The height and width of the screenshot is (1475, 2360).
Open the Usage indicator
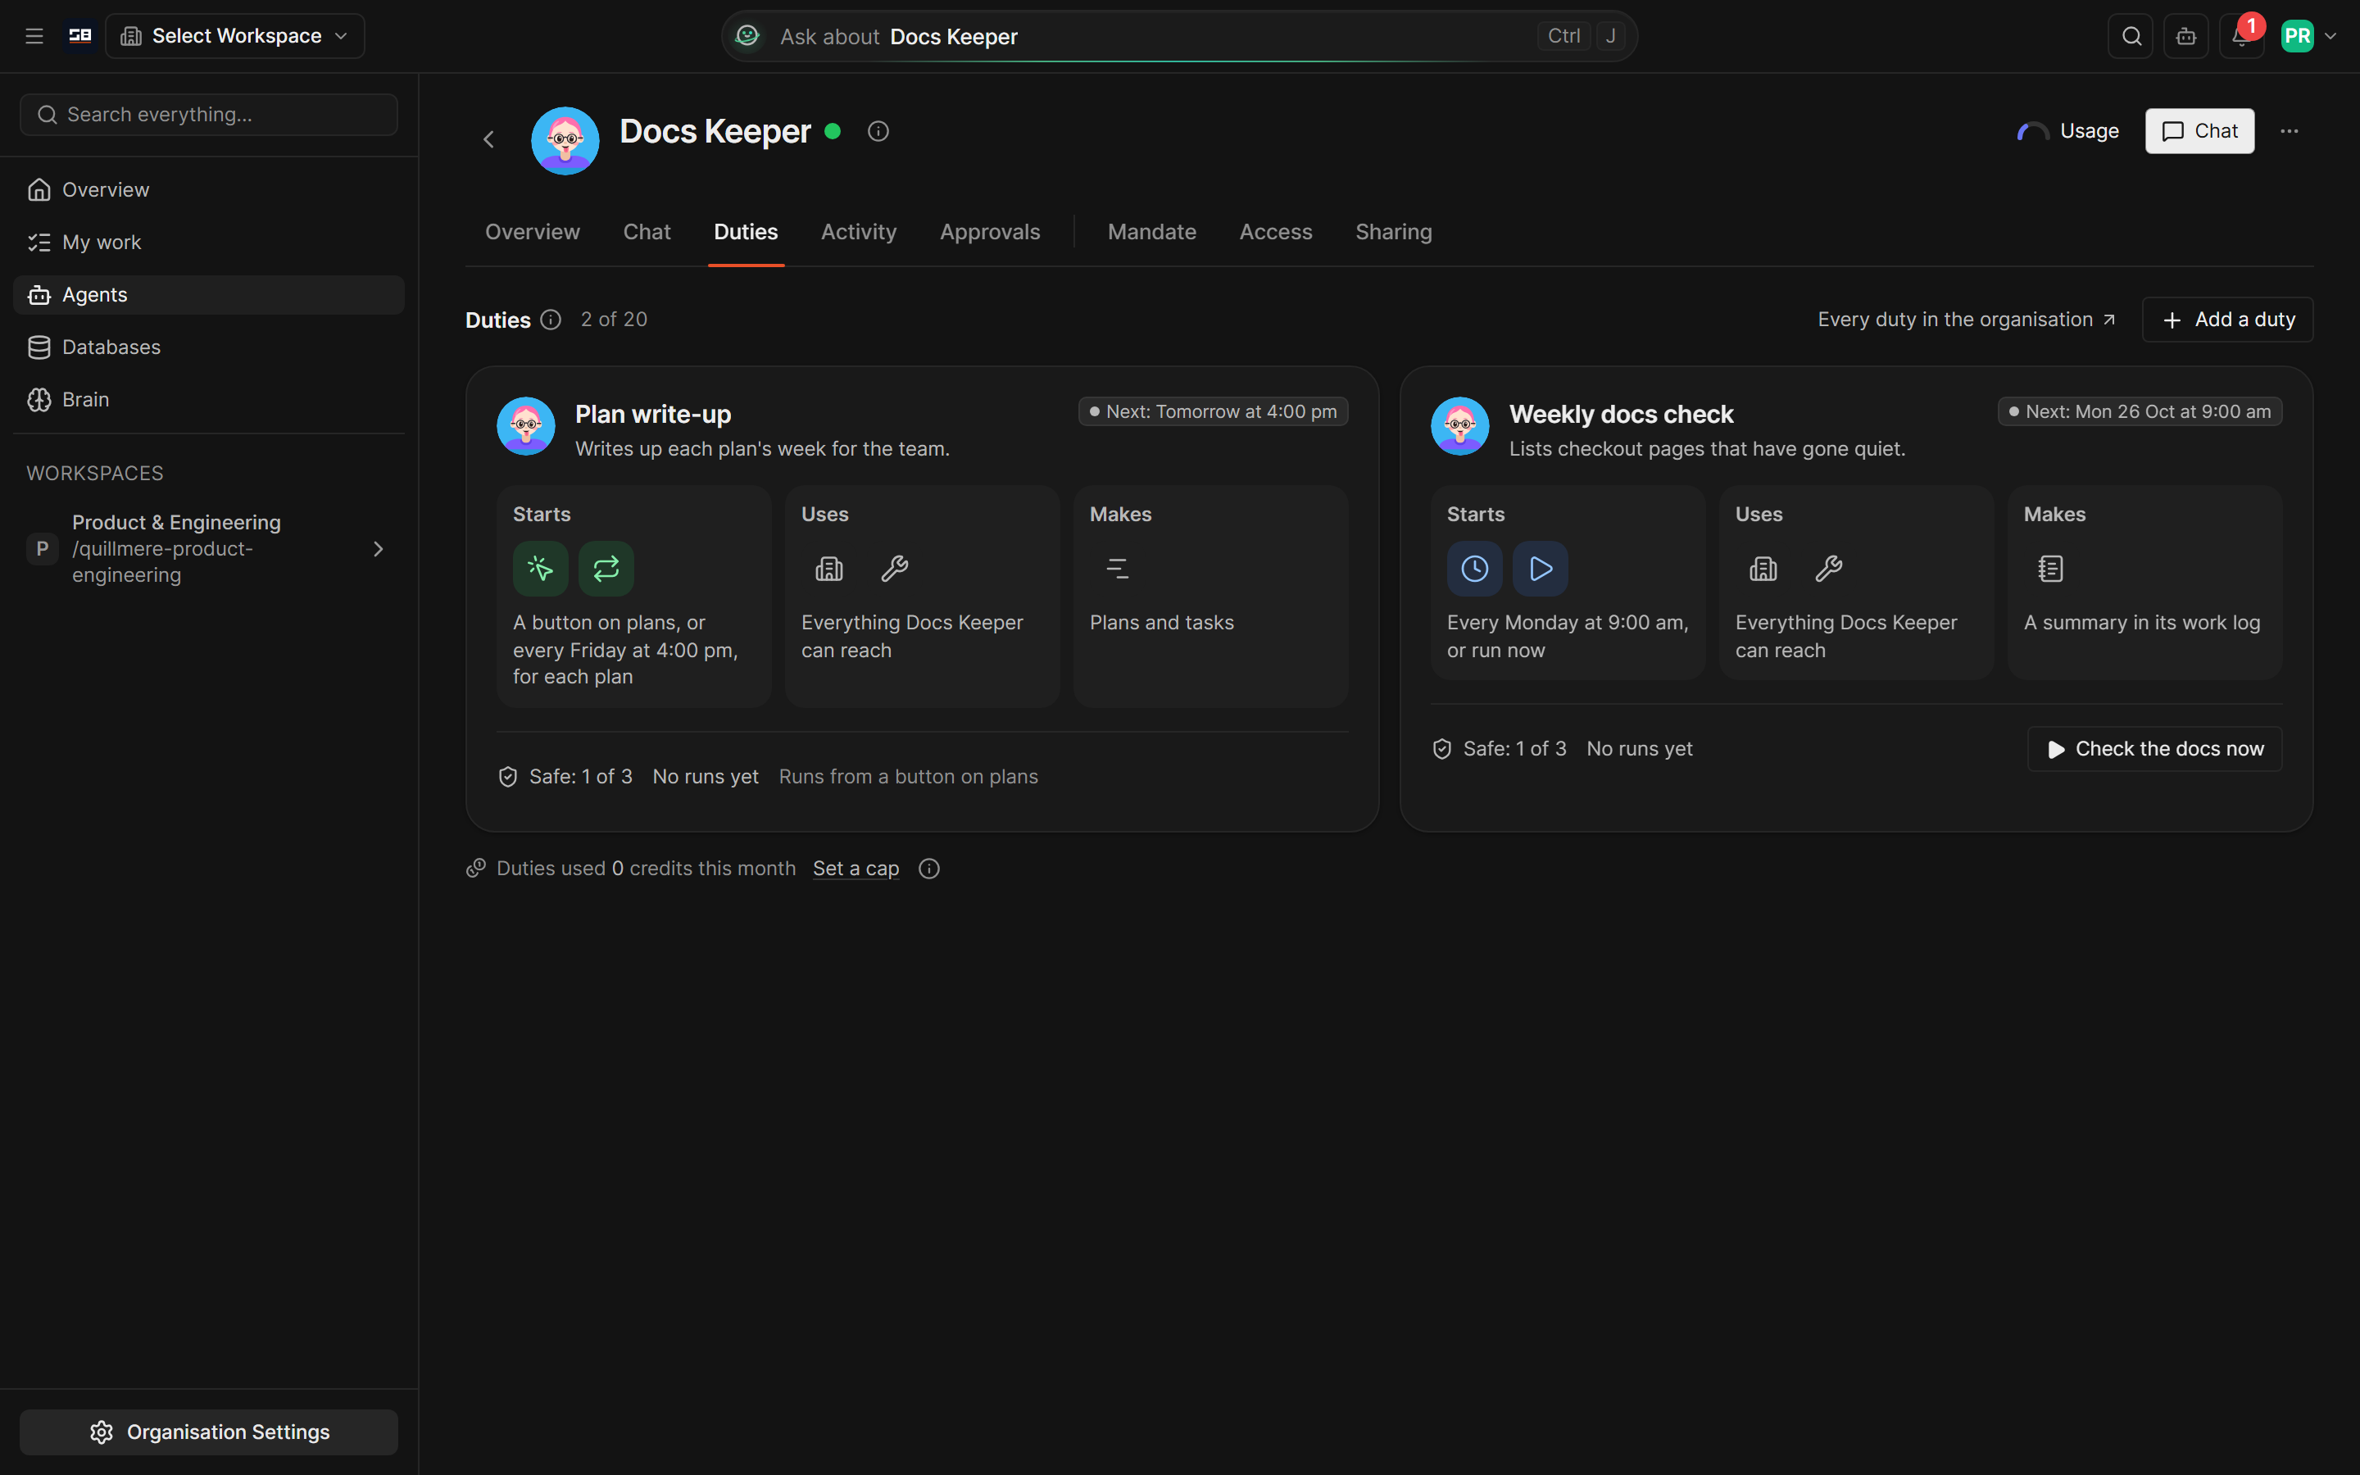2068,131
